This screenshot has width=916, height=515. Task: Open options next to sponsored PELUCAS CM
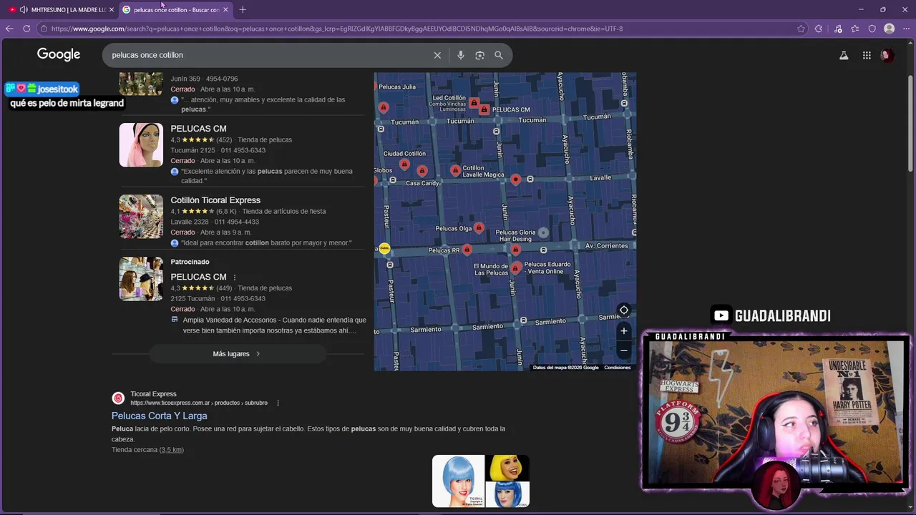pos(235,278)
